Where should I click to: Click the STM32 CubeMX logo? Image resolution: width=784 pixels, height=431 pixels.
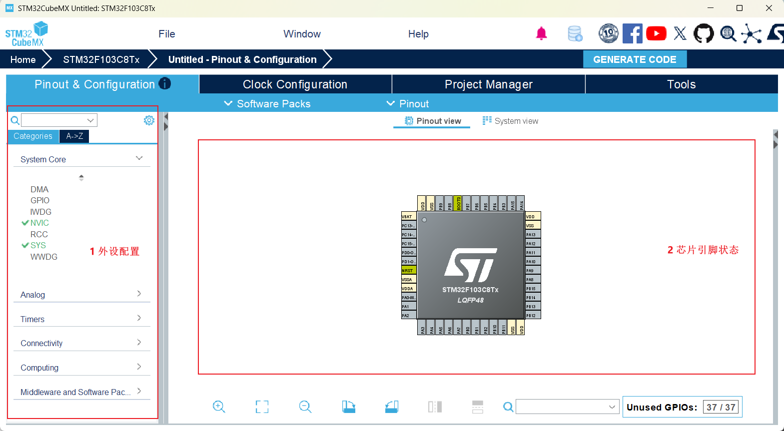[27, 34]
